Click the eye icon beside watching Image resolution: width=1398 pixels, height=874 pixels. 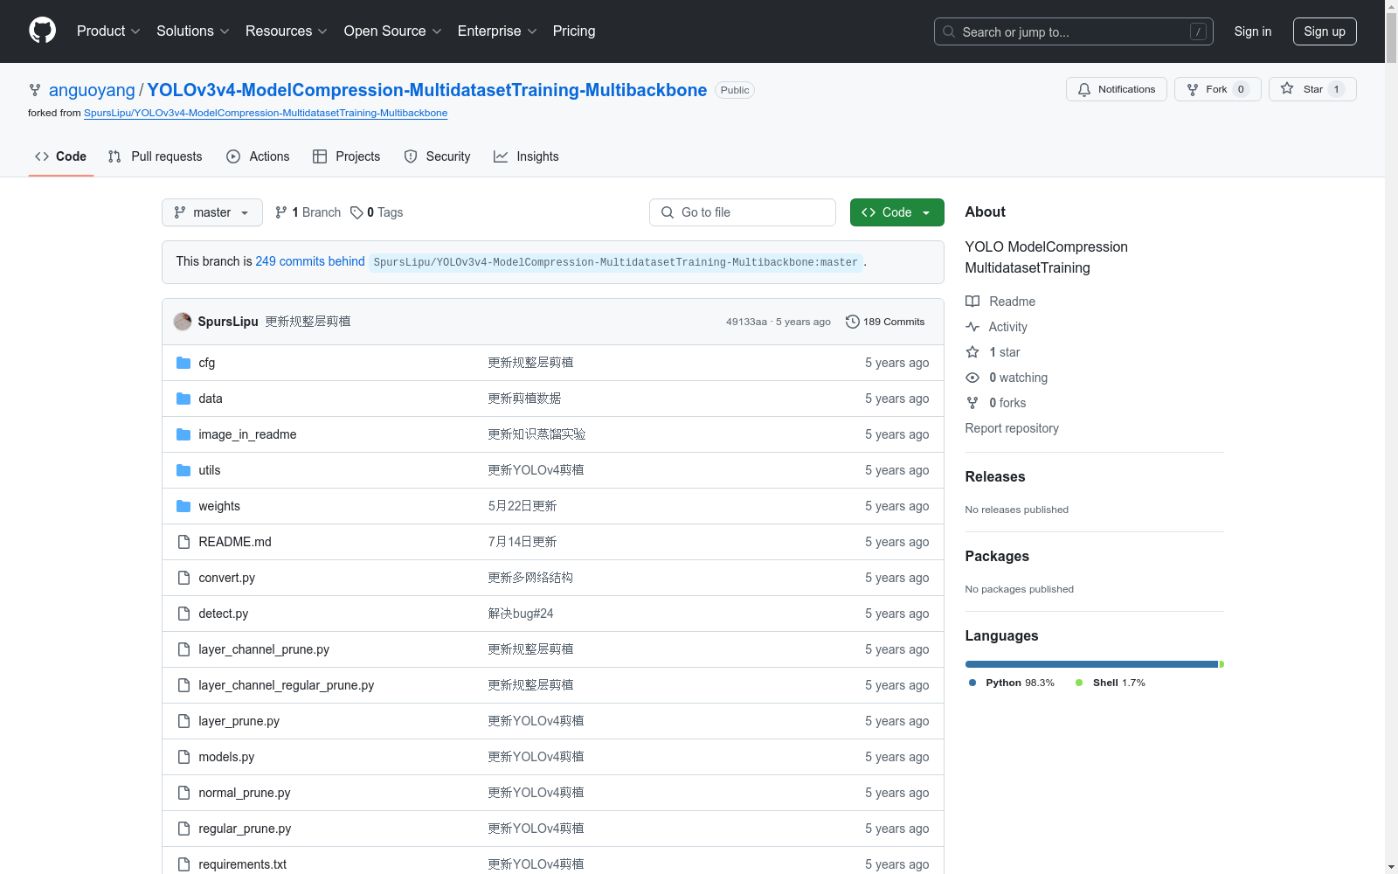pyautogui.click(x=972, y=378)
